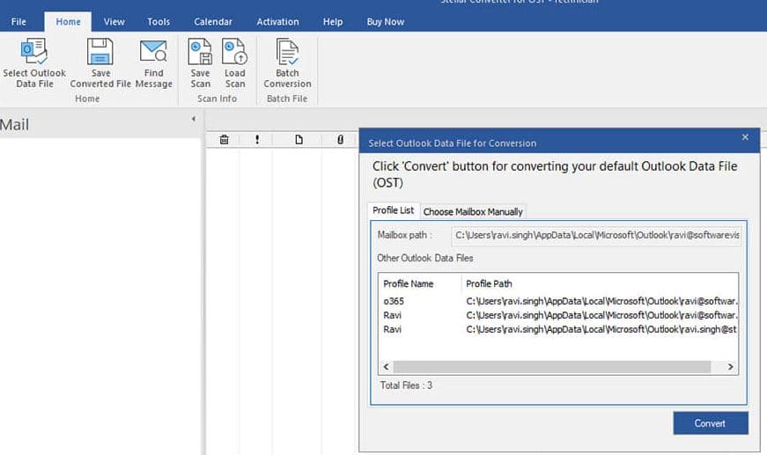Image resolution: width=767 pixels, height=455 pixels.
Task: Open the Calendar ribbon tab
Action: [213, 22]
